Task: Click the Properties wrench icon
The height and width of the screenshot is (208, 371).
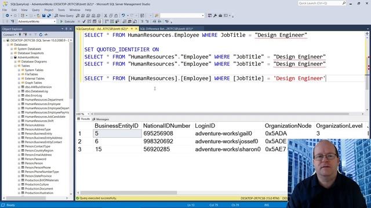Action: (215, 16)
